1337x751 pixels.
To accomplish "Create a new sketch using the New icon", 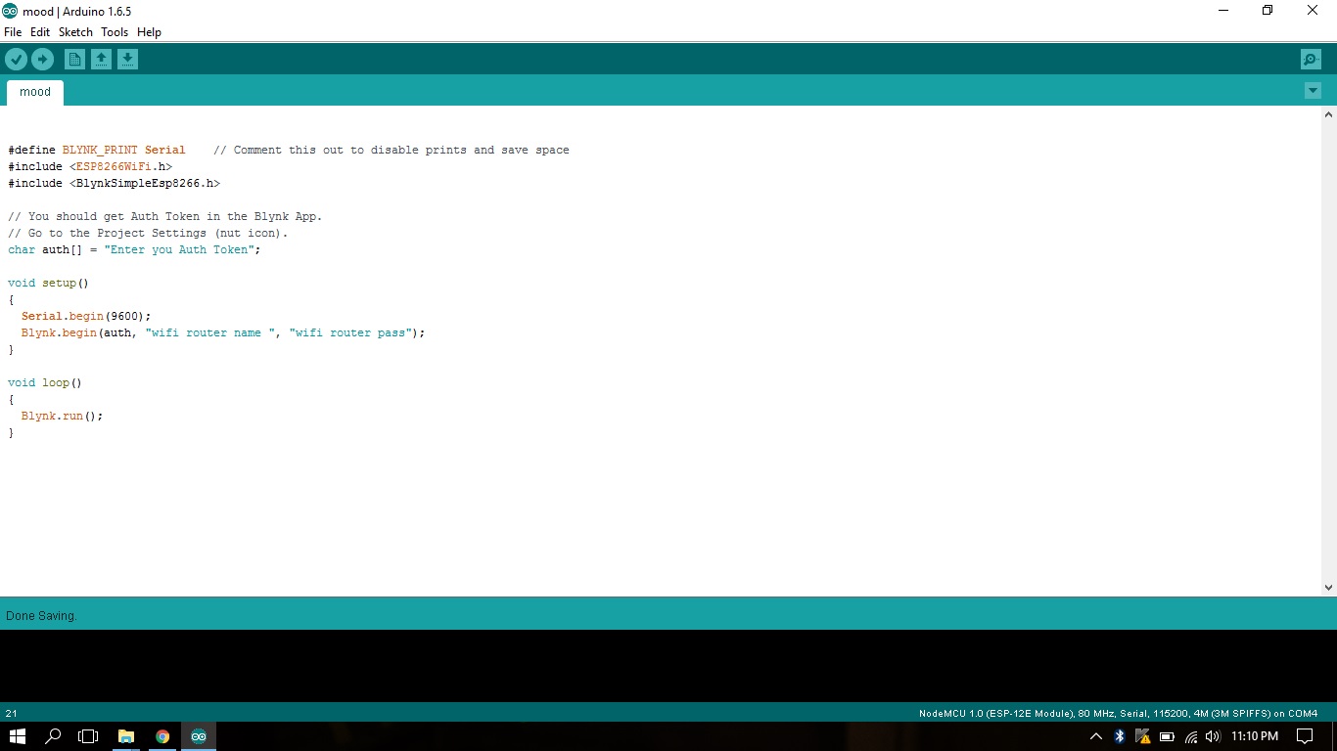I will tap(74, 60).
